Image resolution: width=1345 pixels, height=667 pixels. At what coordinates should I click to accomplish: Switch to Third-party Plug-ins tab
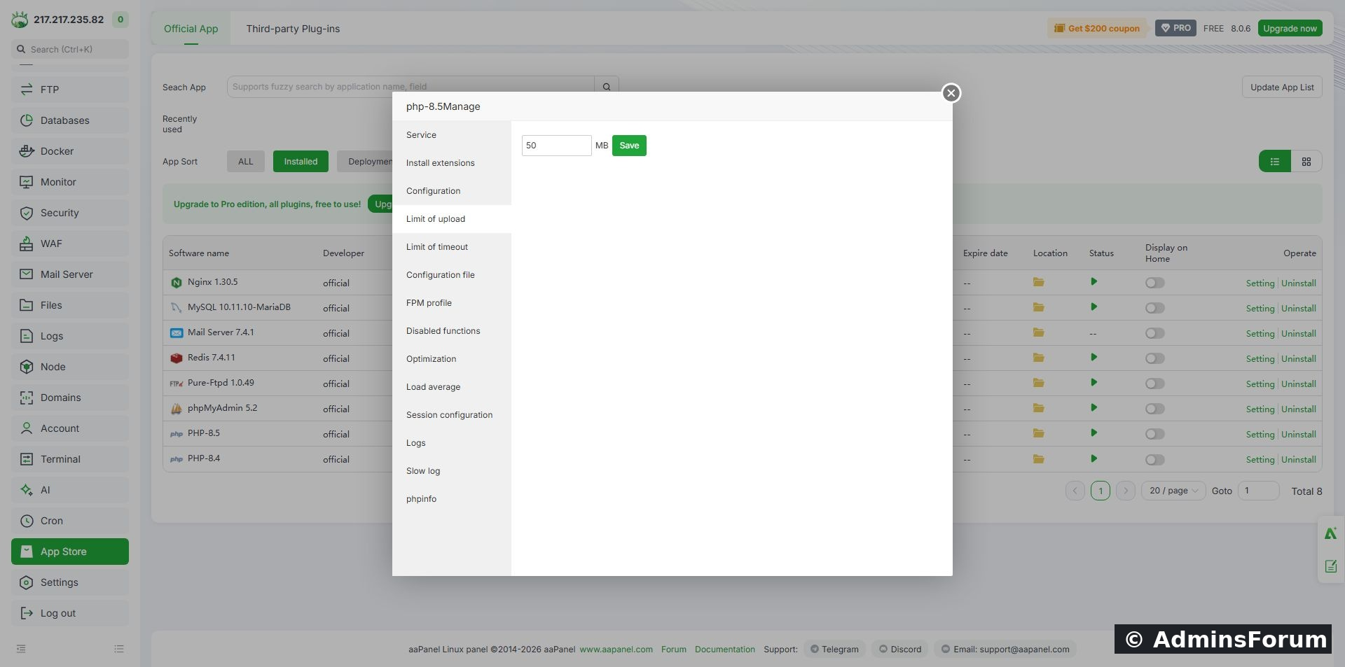tap(293, 29)
